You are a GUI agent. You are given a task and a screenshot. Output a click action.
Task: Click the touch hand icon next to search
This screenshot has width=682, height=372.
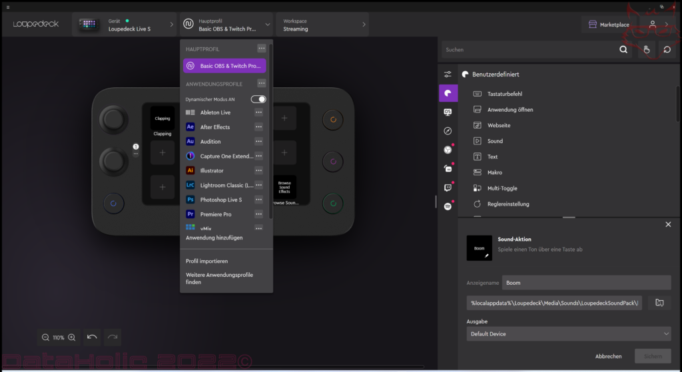(647, 49)
